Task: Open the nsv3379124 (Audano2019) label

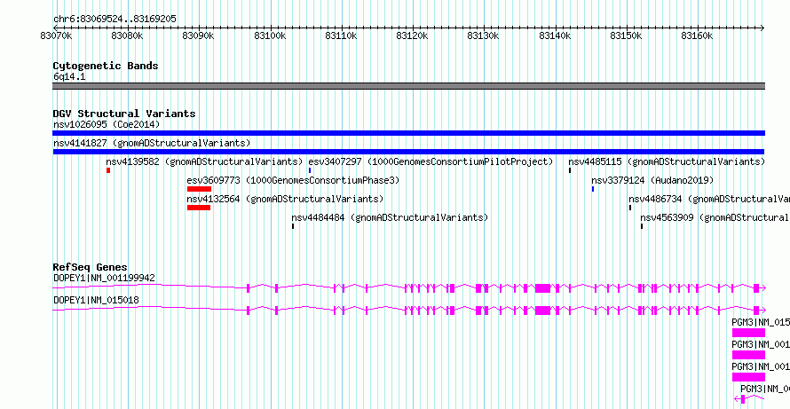Action: click(652, 180)
